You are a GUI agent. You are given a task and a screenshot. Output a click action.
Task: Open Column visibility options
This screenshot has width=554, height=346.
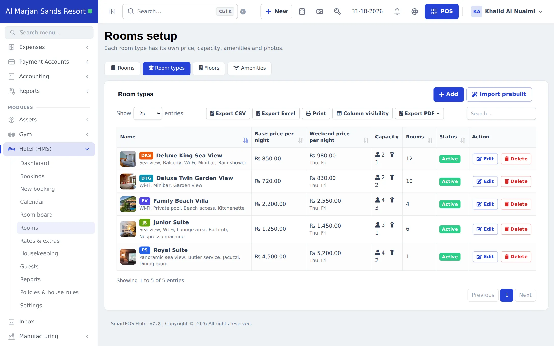pyautogui.click(x=362, y=113)
